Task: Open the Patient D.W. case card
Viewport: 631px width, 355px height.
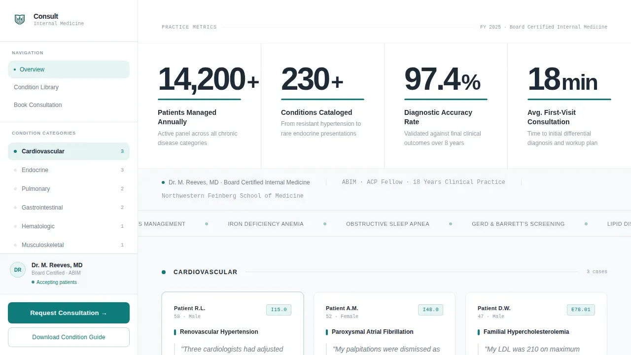Action: coord(536,323)
